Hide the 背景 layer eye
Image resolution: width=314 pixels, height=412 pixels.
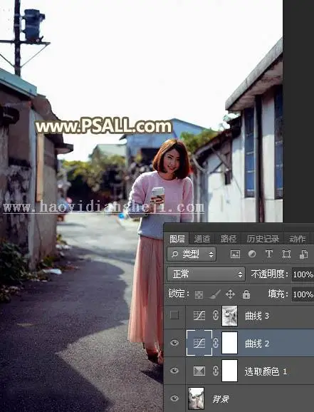[174, 398]
